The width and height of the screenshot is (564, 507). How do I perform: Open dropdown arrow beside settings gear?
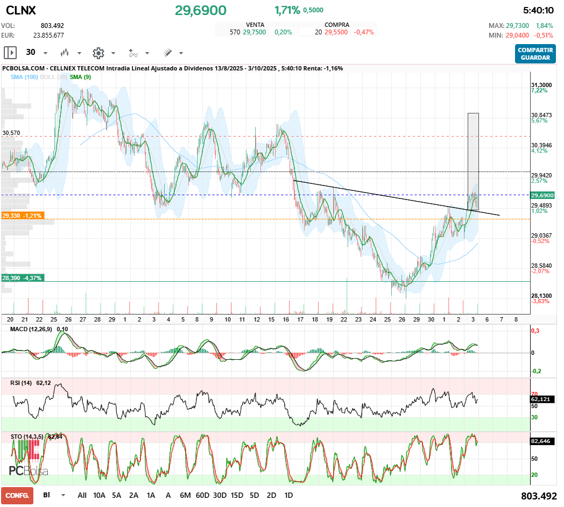[x=113, y=53]
